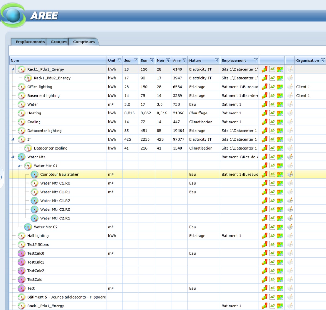326x310 pixels.
Task: Click the purple gauge icon beside TestCalc
Action: (21, 280)
